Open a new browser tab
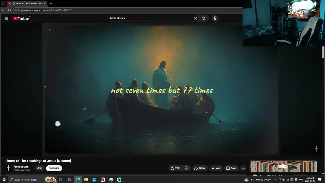325x183 pixels. [51, 4]
